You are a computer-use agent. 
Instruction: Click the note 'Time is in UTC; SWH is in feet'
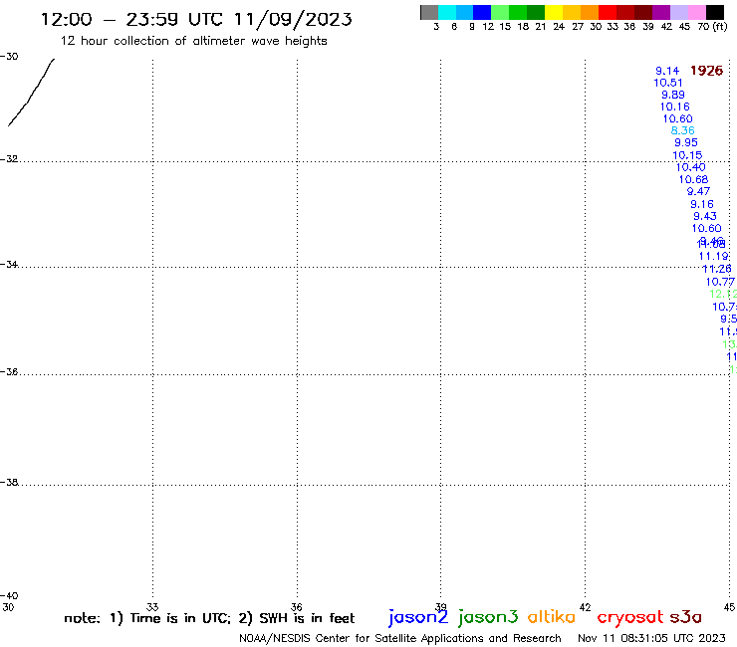pyautogui.click(x=209, y=618)
